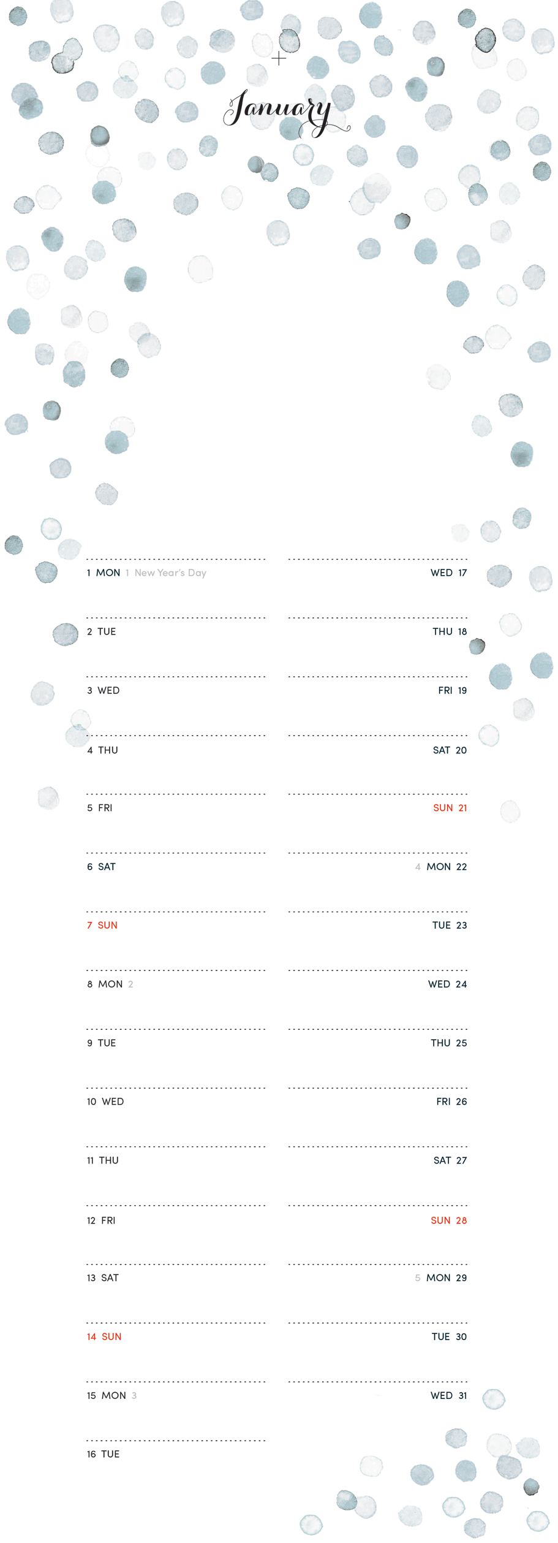This screenshot has height=1543, width=558.
Task: Click the week number 3 beside 15 MON
Action: 134,1395
